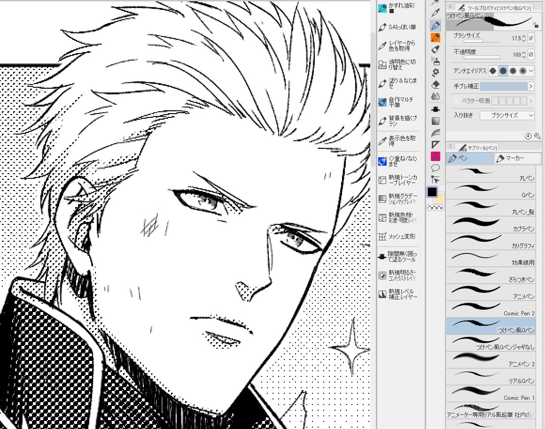
Task: Switch to the マーカー sub tool group tab
Action: (518, 158)
